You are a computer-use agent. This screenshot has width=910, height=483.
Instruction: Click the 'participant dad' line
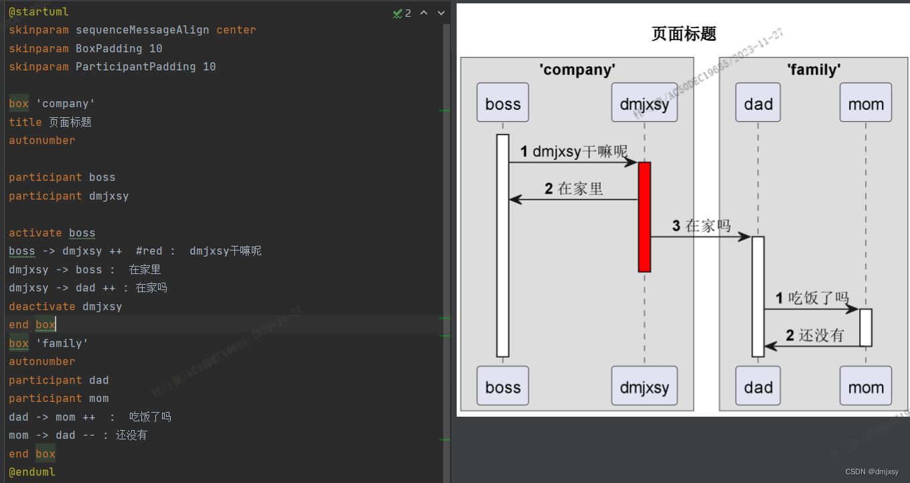[59, 381]
